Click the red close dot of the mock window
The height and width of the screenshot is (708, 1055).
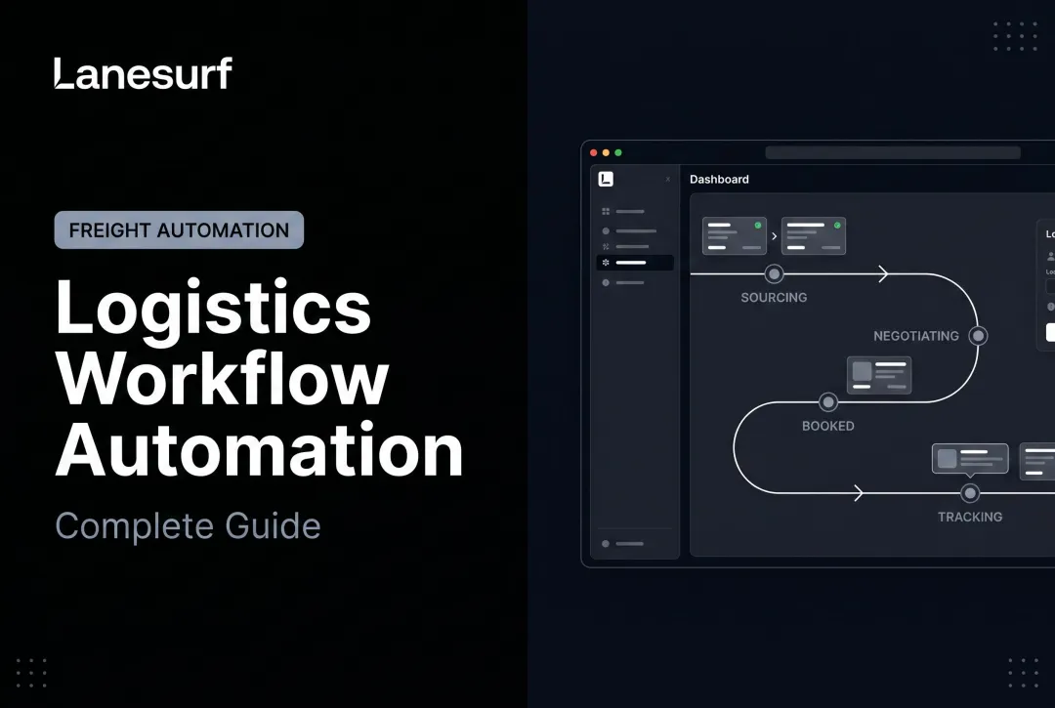(594, 152)
